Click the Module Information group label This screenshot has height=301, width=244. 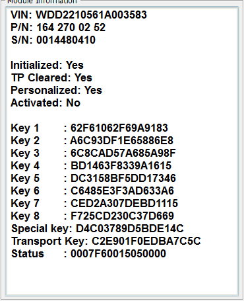click(42, 2)
